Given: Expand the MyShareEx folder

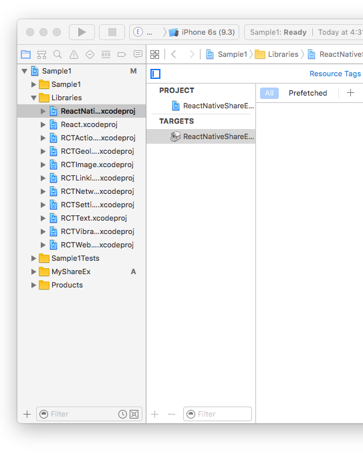Looking at the screenshot, I should (x=34, y=271).
